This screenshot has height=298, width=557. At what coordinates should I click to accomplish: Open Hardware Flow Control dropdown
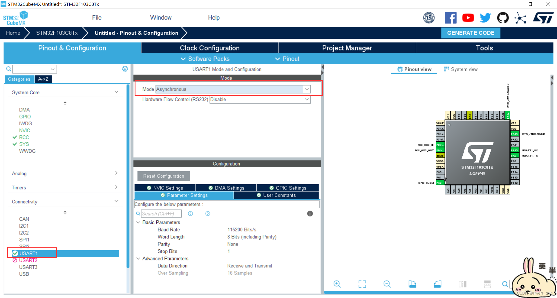click(260, 99)
